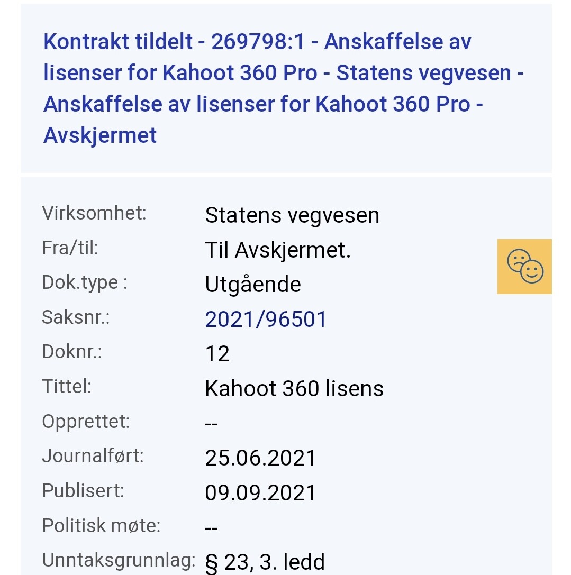Click the Saksnr. field label
This screenshot has width=571, height=575.
(x=76, y=317)
